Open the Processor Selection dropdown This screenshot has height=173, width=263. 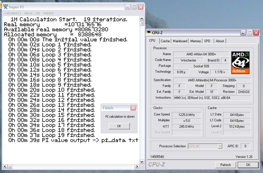click(205, 146)
